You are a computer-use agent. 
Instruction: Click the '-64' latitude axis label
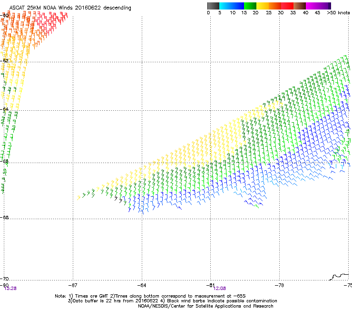[4, 109]
